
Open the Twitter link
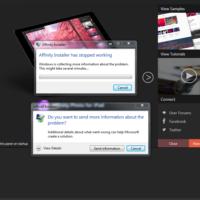click(x=175, y=130)
